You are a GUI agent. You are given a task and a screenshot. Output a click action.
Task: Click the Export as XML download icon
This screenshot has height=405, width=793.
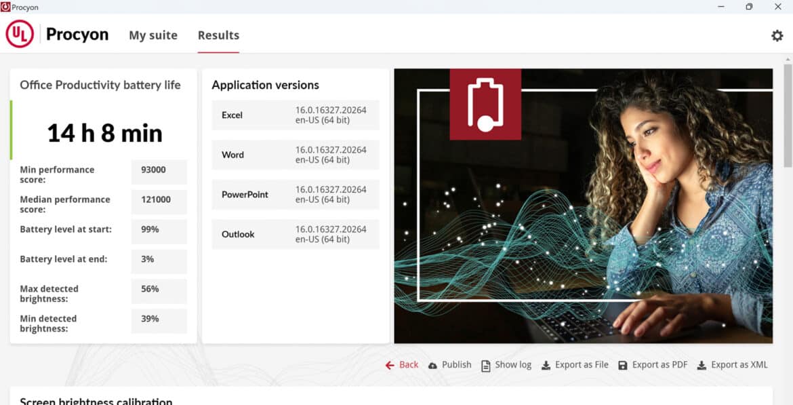point(701,366)
